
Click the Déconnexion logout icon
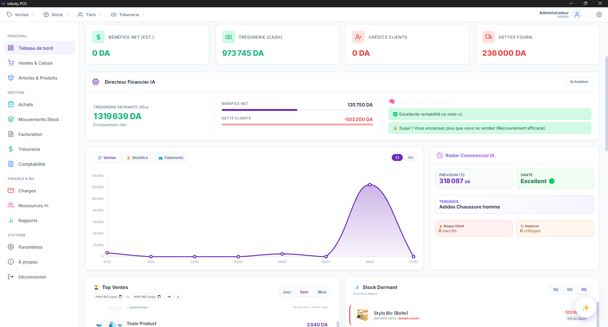[x=11, y=277]
